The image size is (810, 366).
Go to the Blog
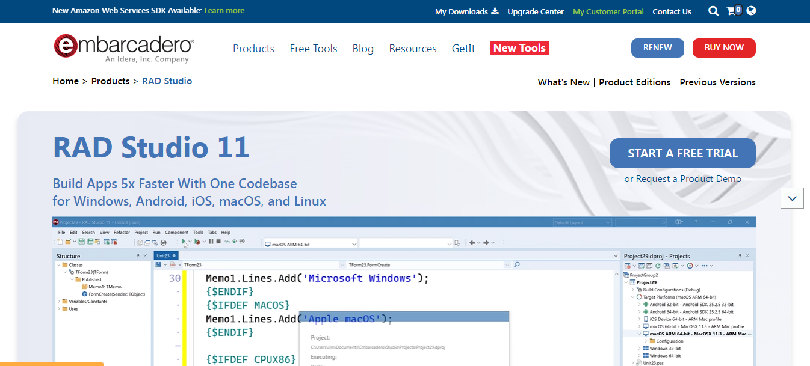click(363, 49)
